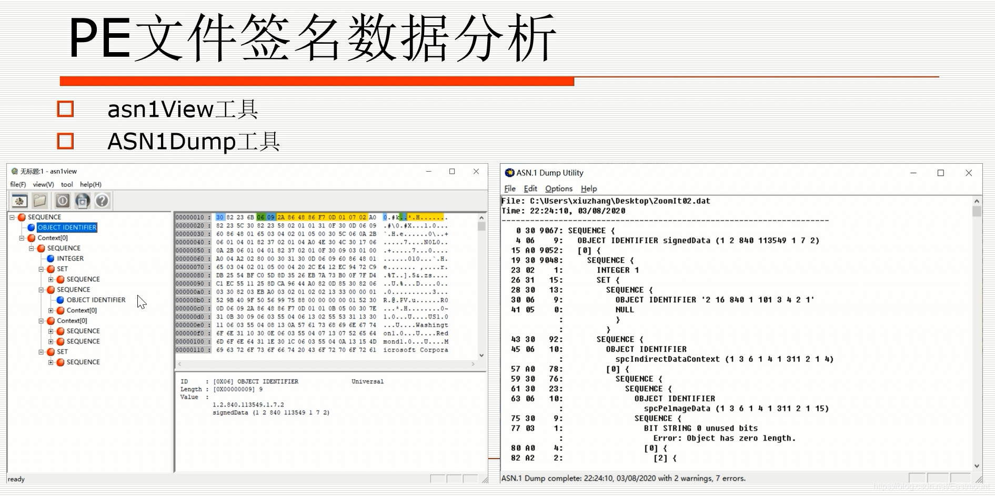Click the hex view vertical scrollbar up arrow
The width and height of the screenshot is (995, 496).
(x=481, y=217)
